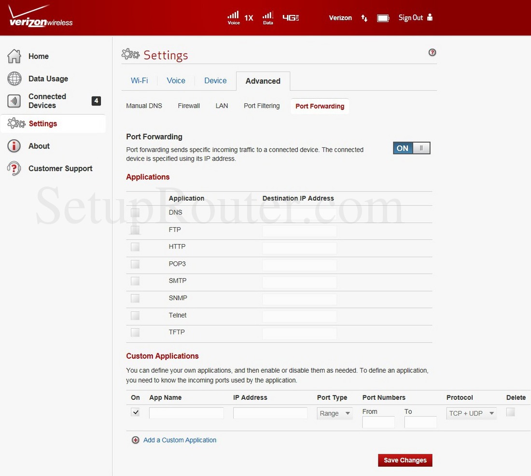Image resolution: width=531 pixels, height=476 pixels.
Task: Click the Settings page heading gear icon
Action: 130,54
